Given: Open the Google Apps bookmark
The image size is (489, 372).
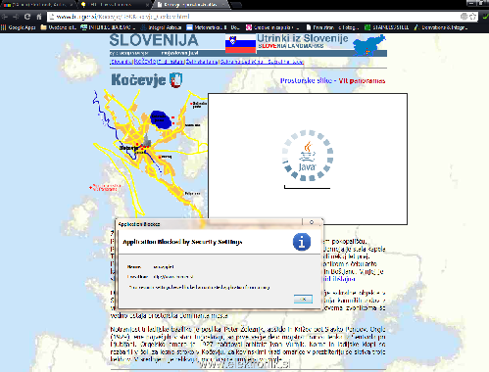Looking at the screenshot, I should pyautogui.click(x=19, y=27).
